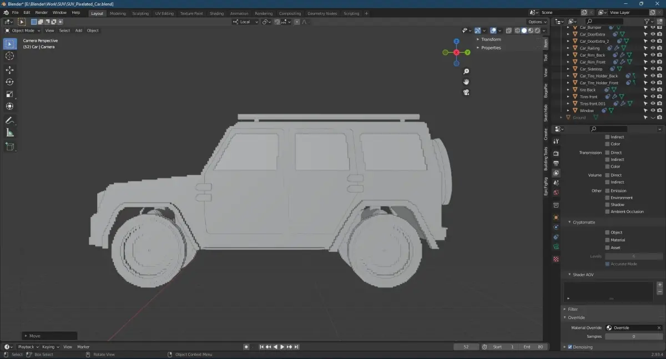The image size is (666, 359).
Task: Select the Rotate tool
Action: click(x=9, y=82)
